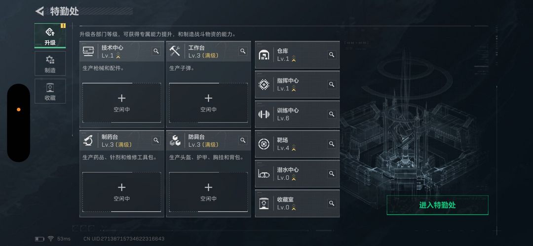The width and height of the screenshot is (533, 246).
Task: Start production in 制药台 empty slot
Action: (x=121, y=191)
